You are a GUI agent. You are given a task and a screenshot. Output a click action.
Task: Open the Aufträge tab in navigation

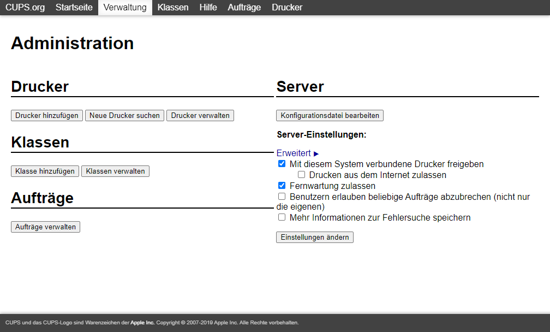(x=244, y=8)
